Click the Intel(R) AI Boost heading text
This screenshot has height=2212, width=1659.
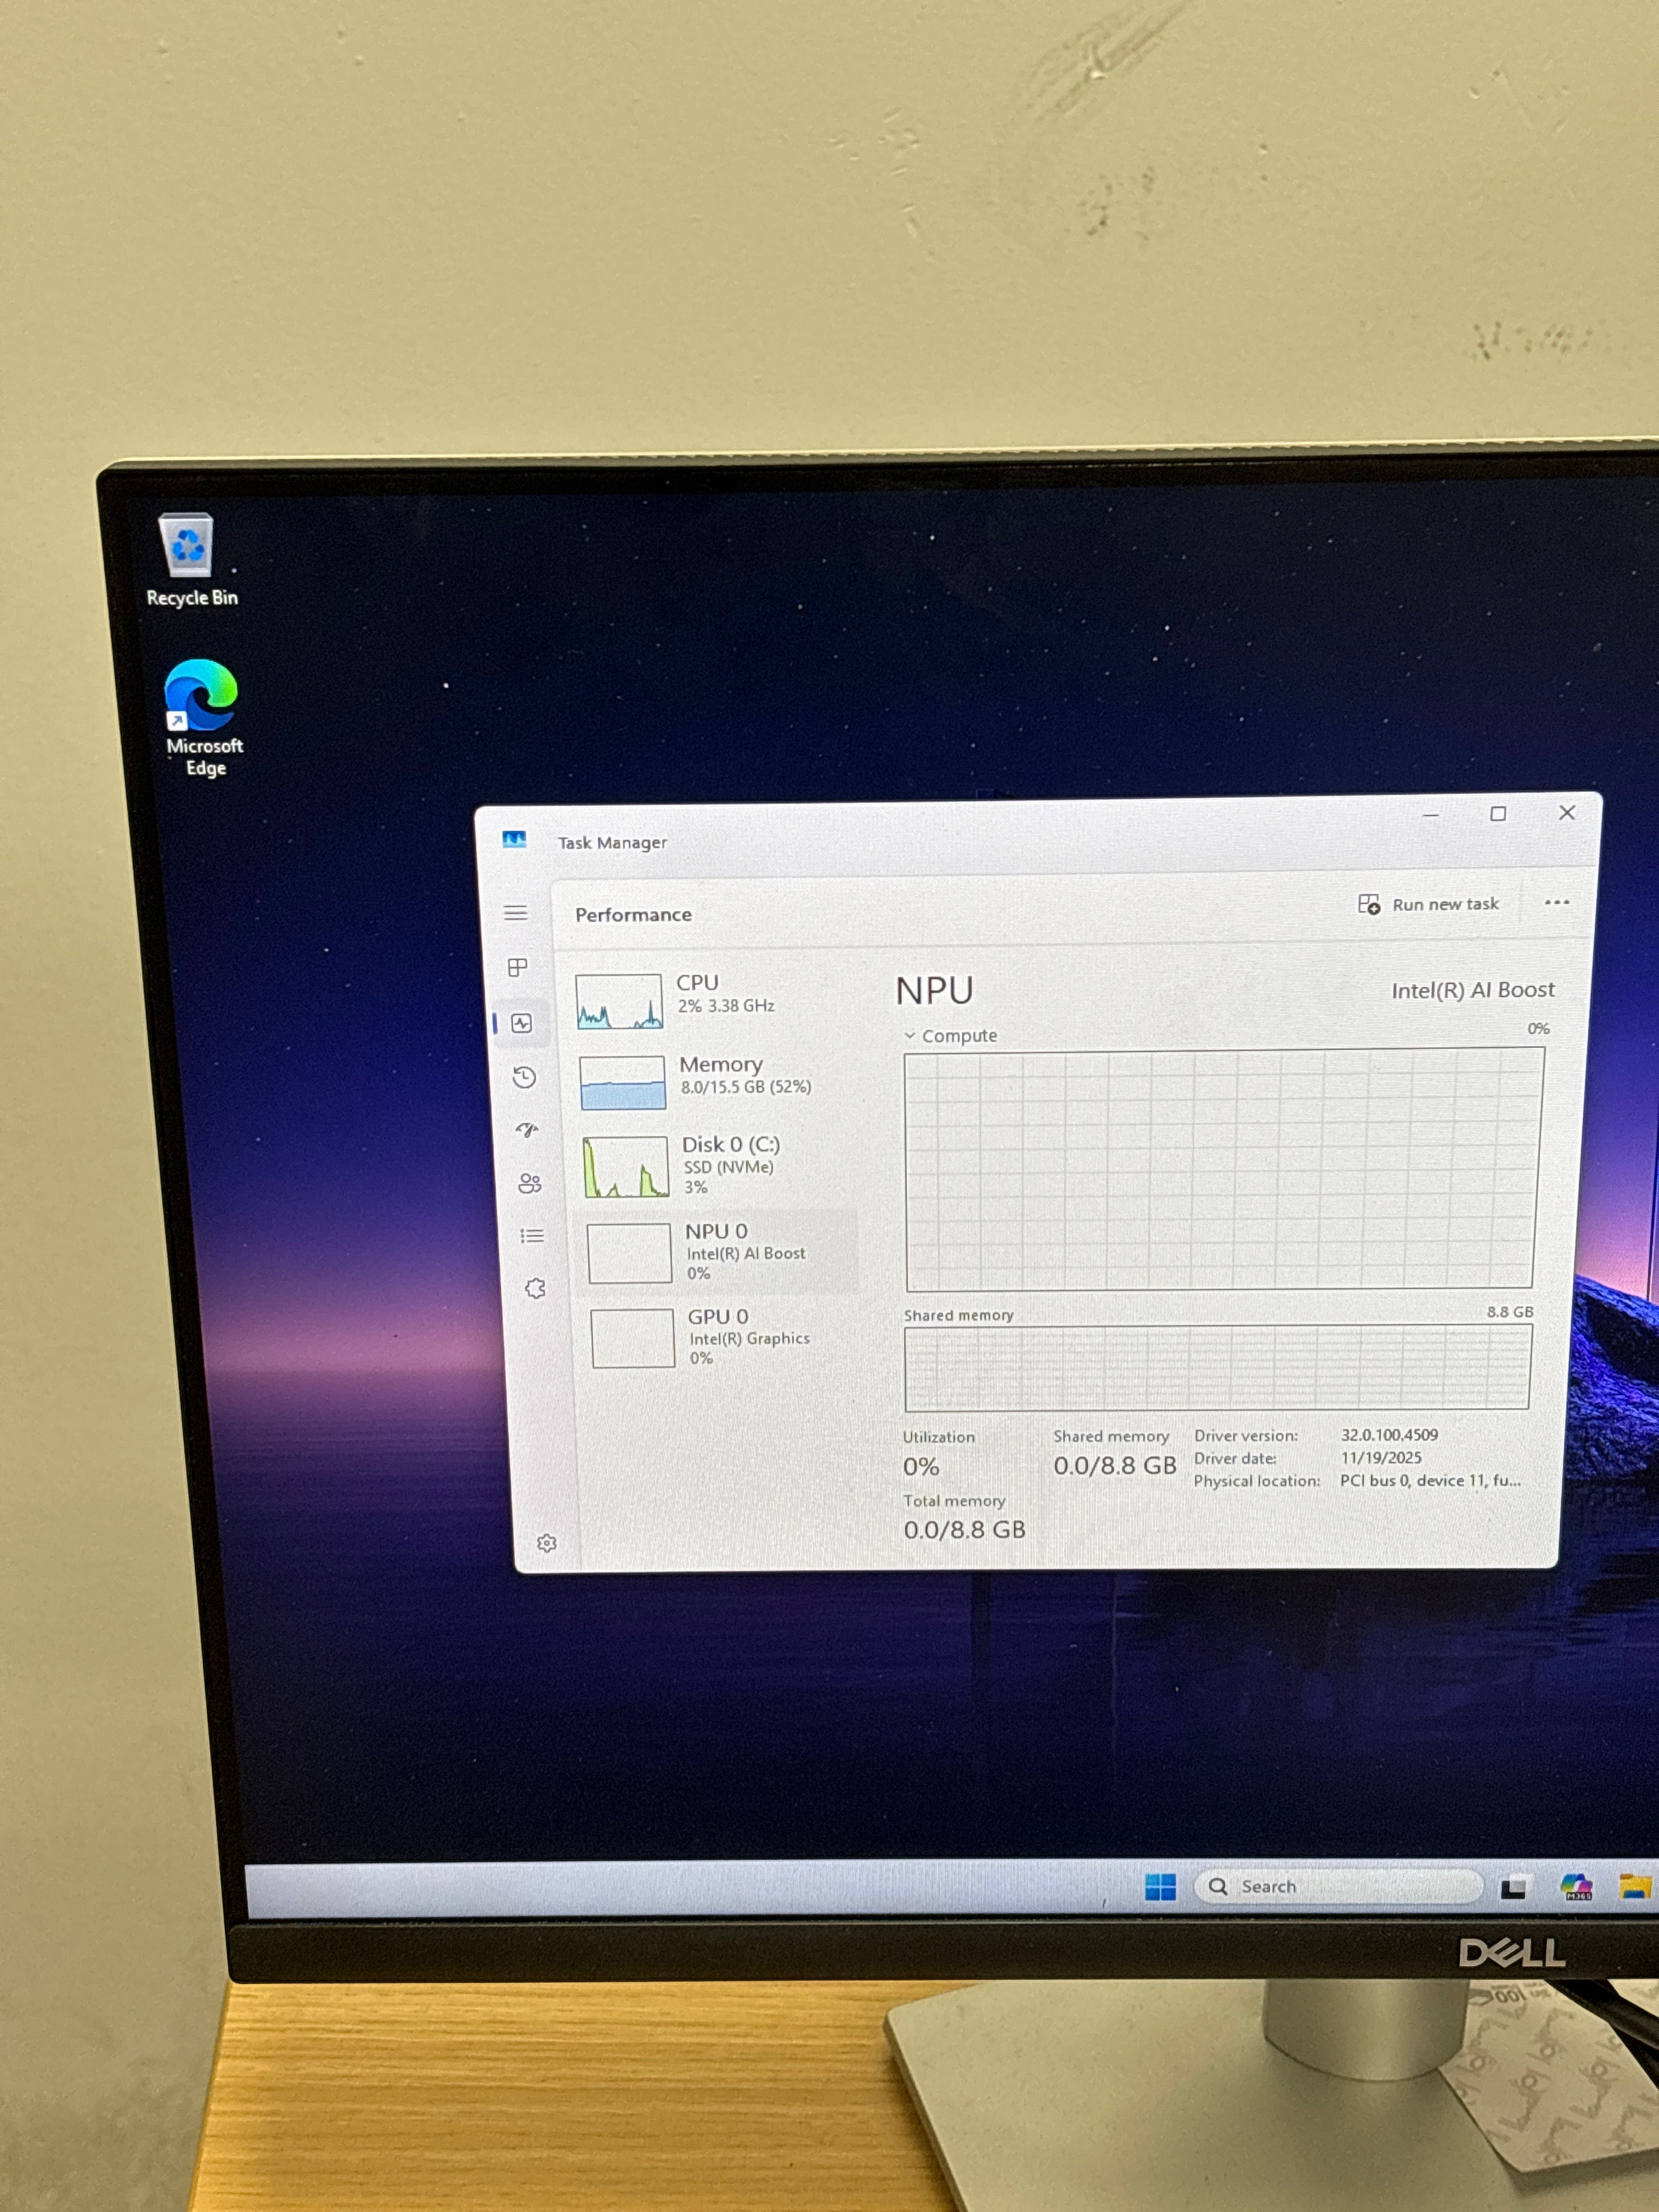pos(1473,990)
